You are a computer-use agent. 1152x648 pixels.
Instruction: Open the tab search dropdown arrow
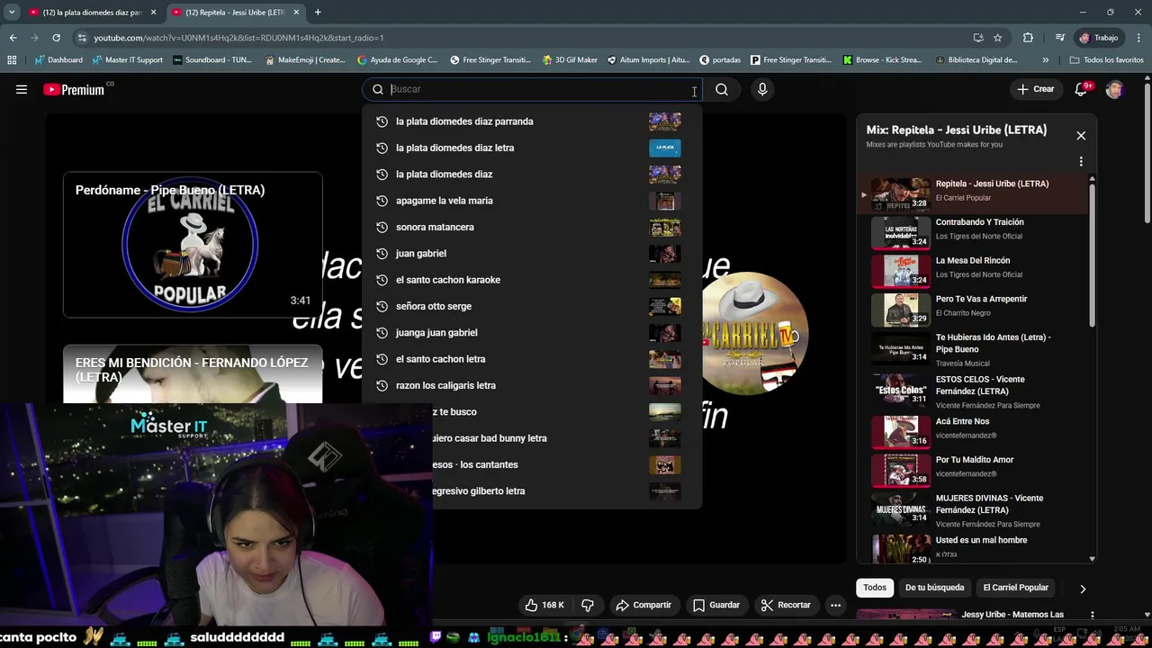(11, 13)
